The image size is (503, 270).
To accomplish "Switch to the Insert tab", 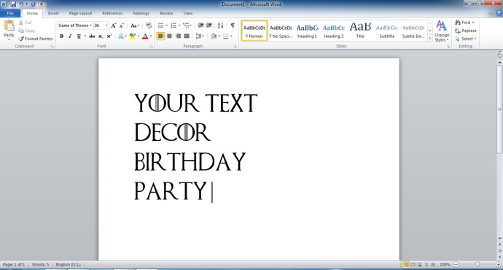I will 53,13.
